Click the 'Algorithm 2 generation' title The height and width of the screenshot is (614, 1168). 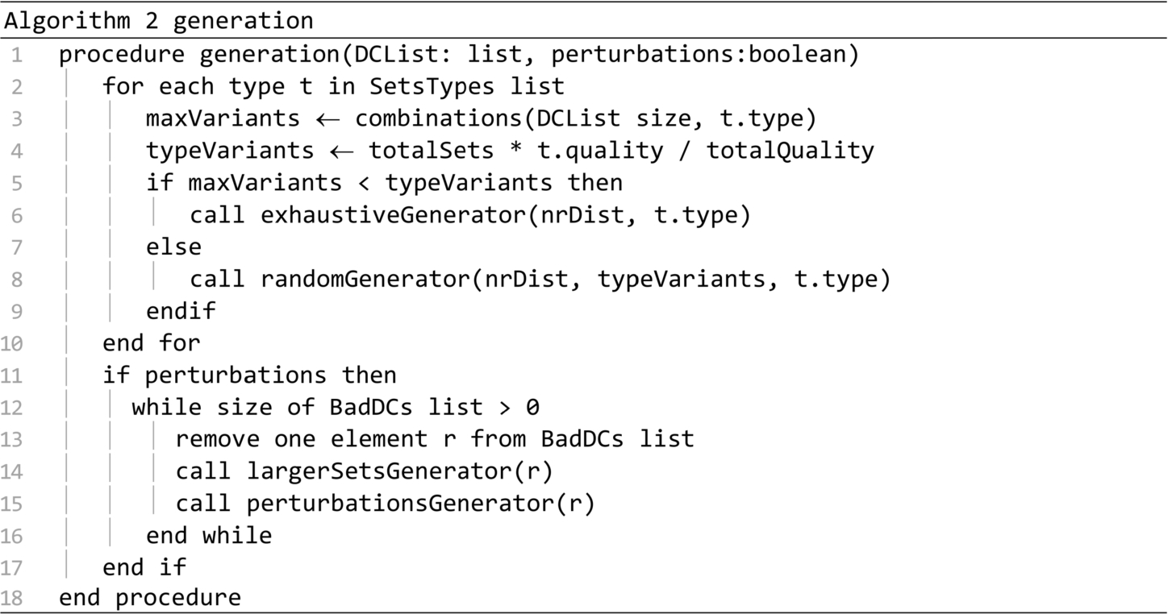click(159, 21)
